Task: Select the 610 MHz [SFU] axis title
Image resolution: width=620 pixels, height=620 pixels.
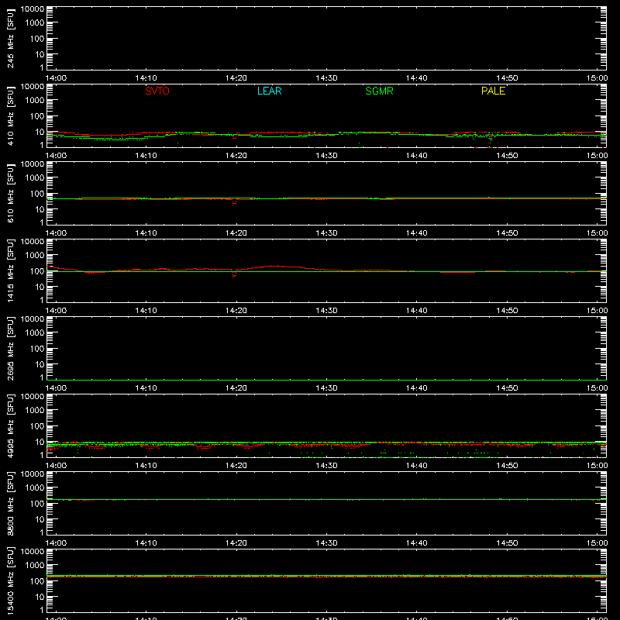Action: (x=10, y=193)
